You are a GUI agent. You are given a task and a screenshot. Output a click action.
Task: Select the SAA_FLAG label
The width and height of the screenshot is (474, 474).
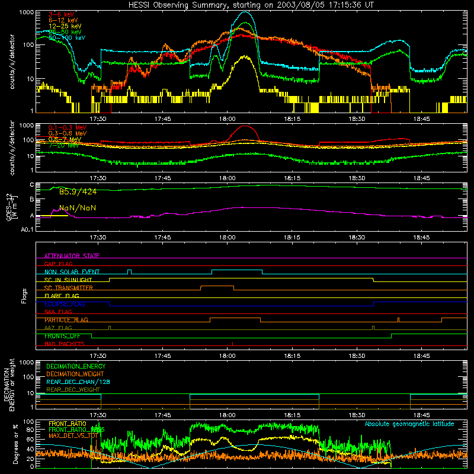(x=58, y=312)
